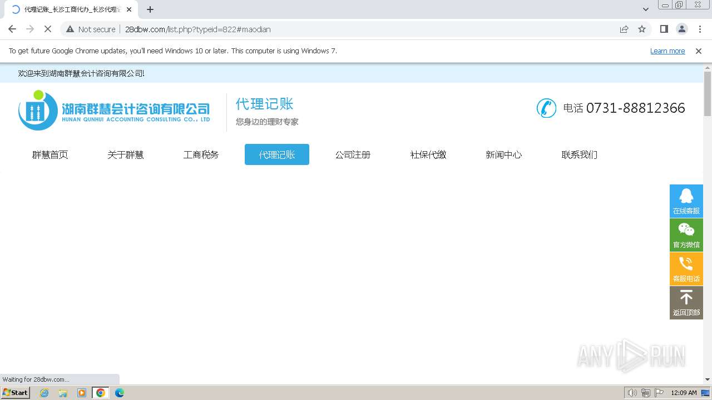Open the 联系我们 menu item

tap(580, 154)
